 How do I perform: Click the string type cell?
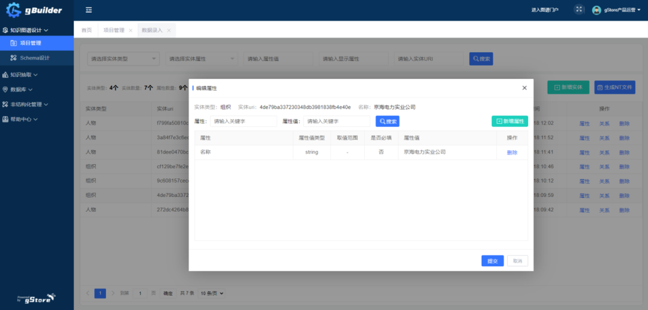click(311, 152)
